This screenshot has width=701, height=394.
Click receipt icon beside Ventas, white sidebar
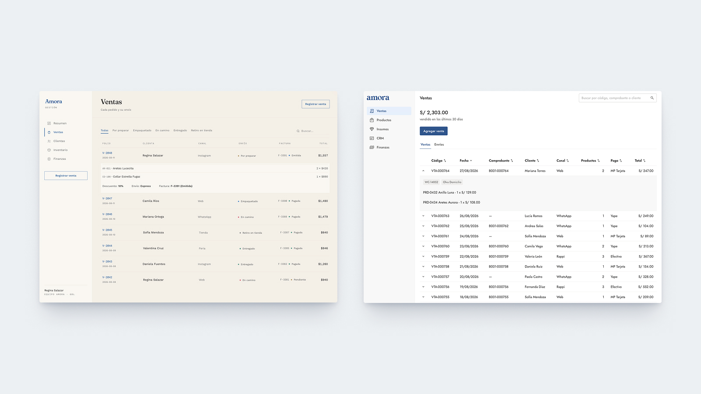coord(372,111)
